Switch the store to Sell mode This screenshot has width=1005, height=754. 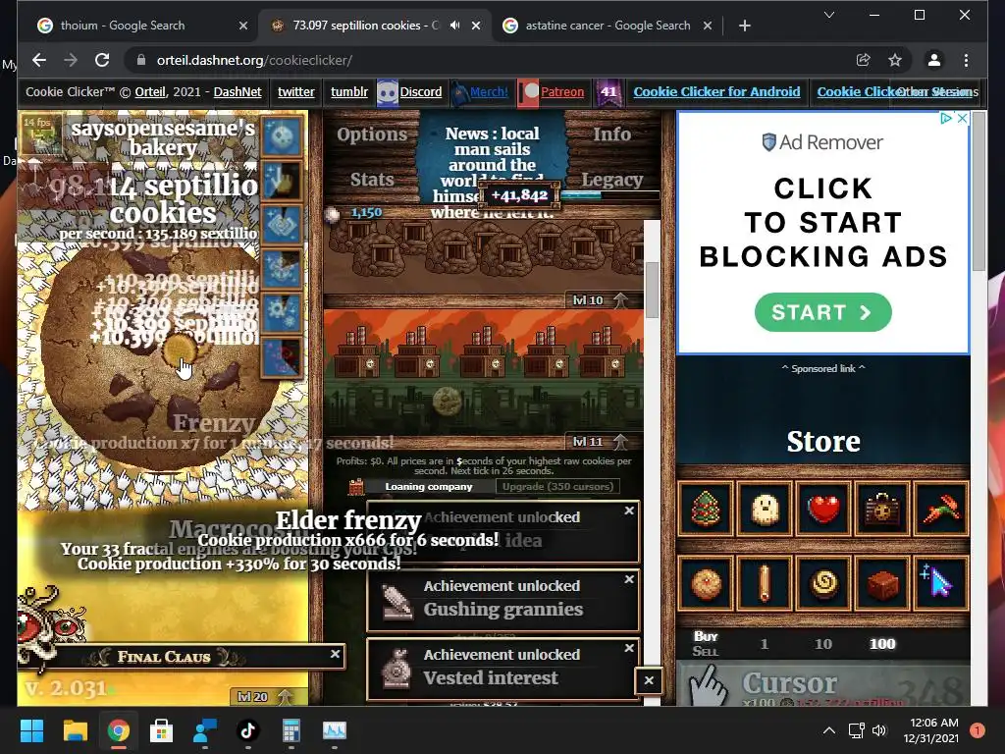click(706, 652)
